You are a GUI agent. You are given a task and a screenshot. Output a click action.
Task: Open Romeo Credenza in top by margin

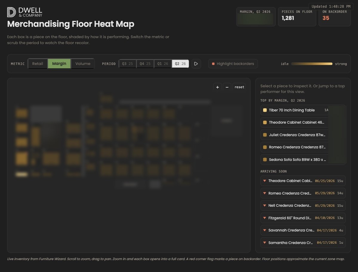(303, 147)
